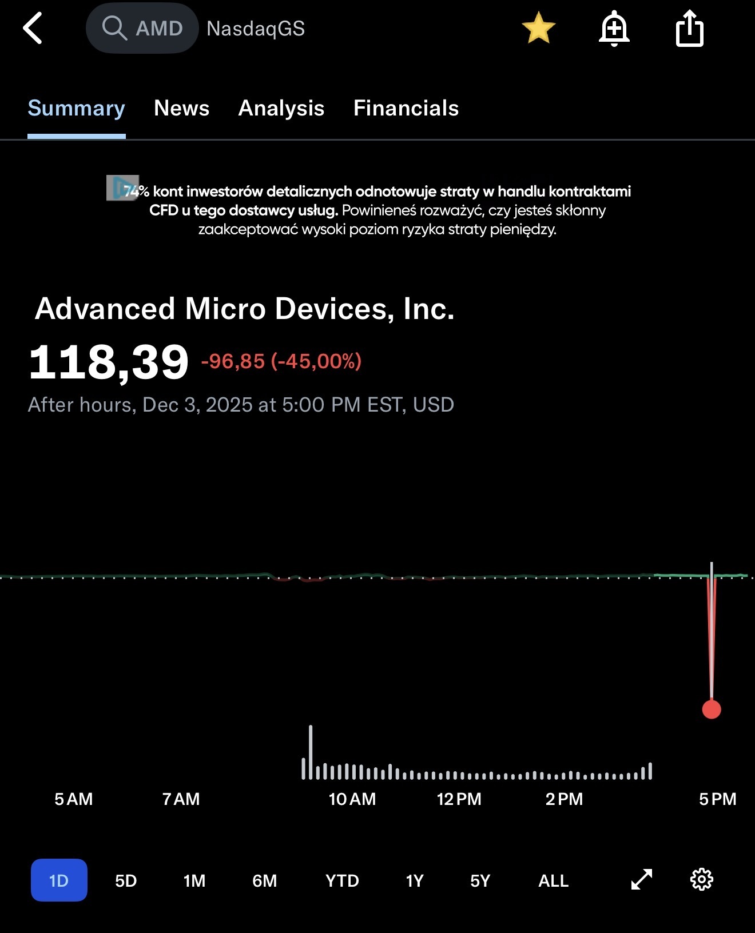Click the search magnifier icon
755x933 pixels.
(x=114, y=28)
